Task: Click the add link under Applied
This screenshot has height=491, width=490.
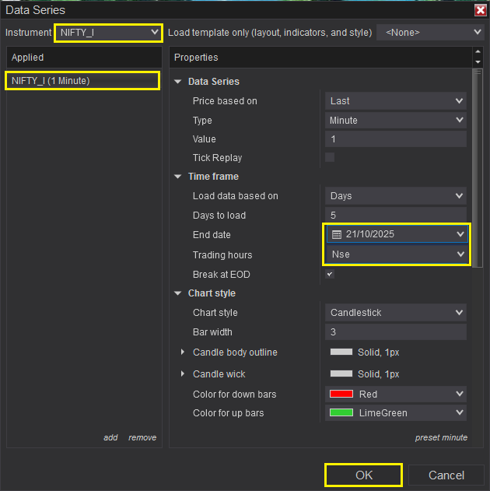Action: (110, 437)
